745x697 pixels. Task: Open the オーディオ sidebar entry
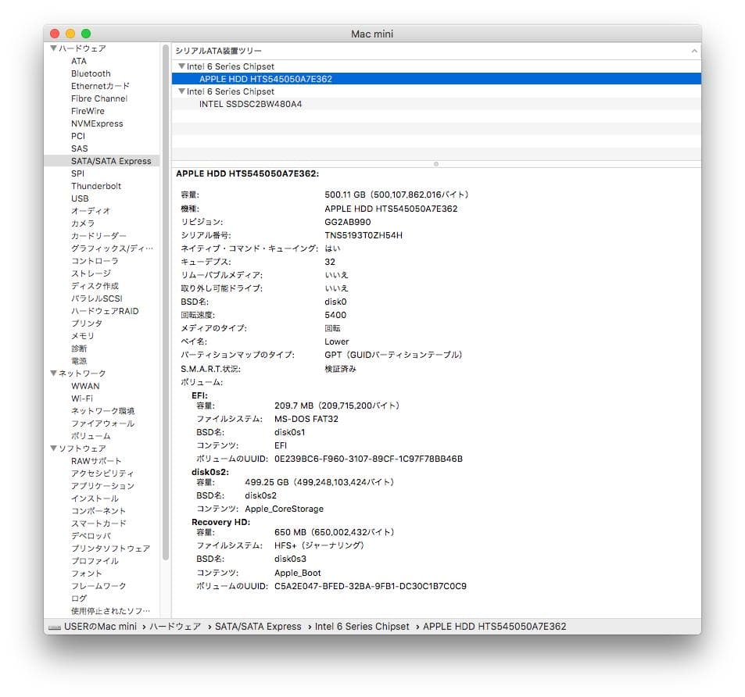[90, 211]
